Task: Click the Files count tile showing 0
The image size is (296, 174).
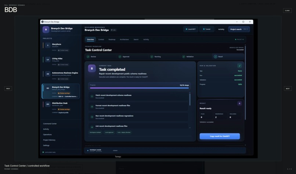Action: [206, 116]
